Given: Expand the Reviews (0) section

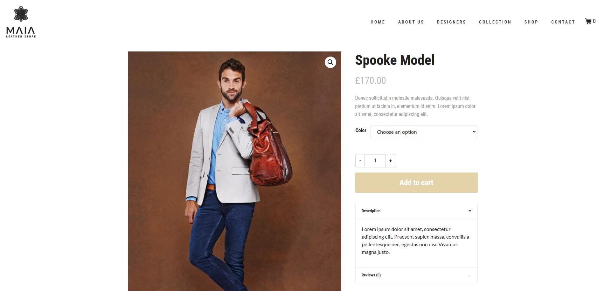Looking at the screenshot, I should (416, 275).
